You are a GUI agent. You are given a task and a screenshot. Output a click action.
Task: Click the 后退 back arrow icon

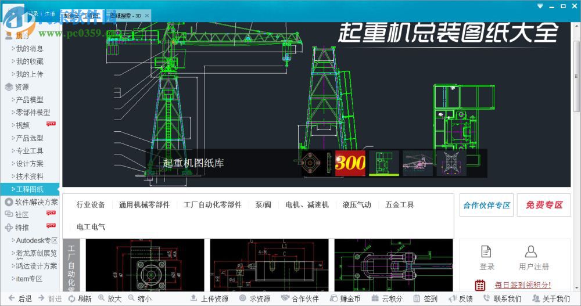pos(12,298)
